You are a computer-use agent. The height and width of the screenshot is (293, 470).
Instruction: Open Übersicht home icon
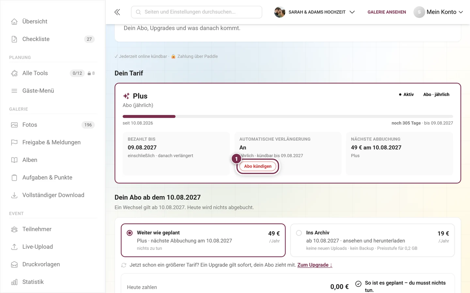(14, 21)
